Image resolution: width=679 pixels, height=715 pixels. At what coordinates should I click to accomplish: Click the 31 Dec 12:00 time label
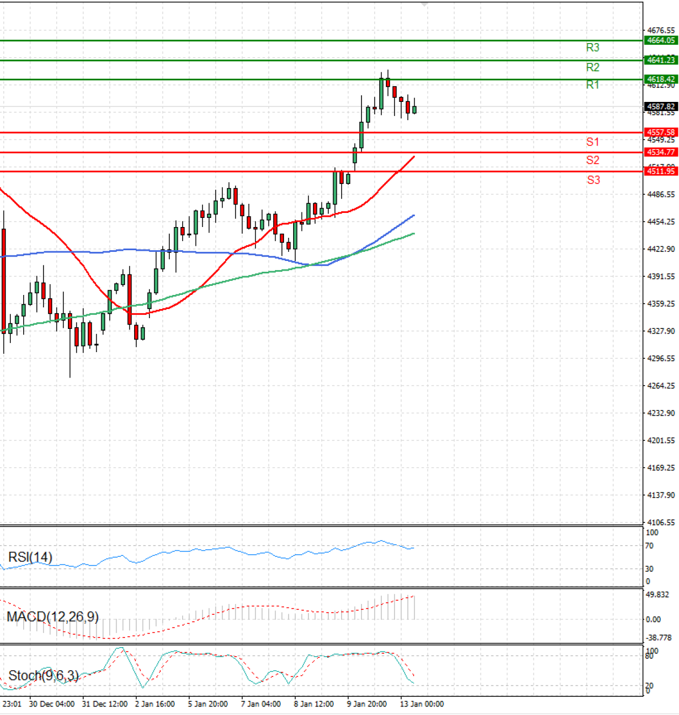click(105, 704)
